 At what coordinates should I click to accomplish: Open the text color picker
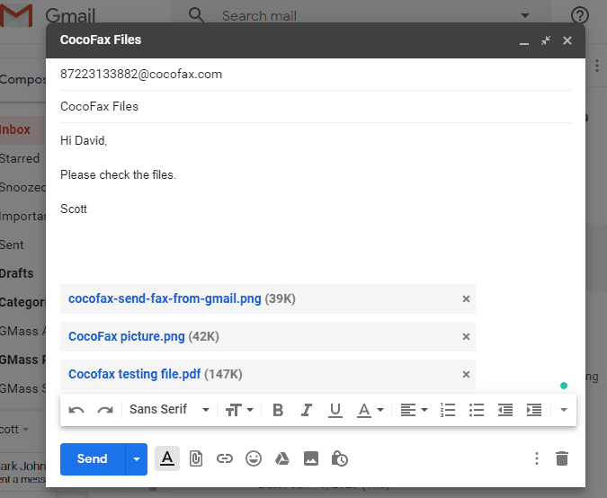370,410
